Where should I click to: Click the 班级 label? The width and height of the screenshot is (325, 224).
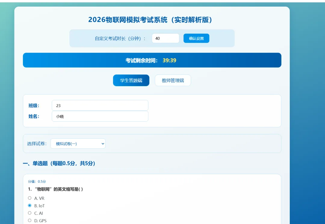34,105
